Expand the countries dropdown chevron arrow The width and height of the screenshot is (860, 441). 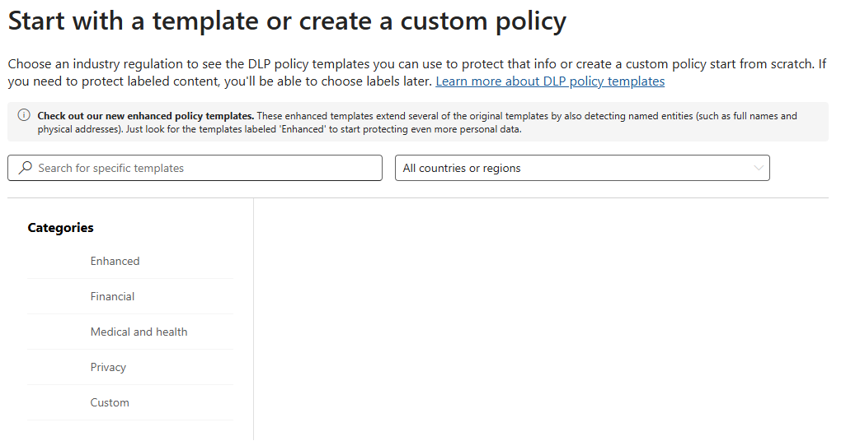(x=759, y=168)
